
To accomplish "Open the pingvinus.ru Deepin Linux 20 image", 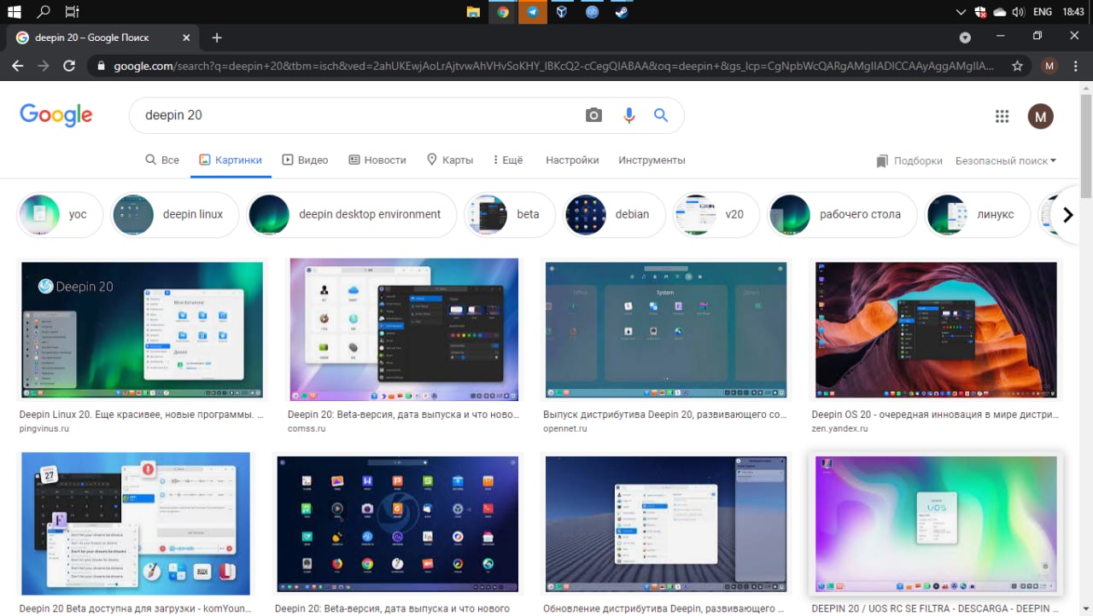I will tap(143, 329).
